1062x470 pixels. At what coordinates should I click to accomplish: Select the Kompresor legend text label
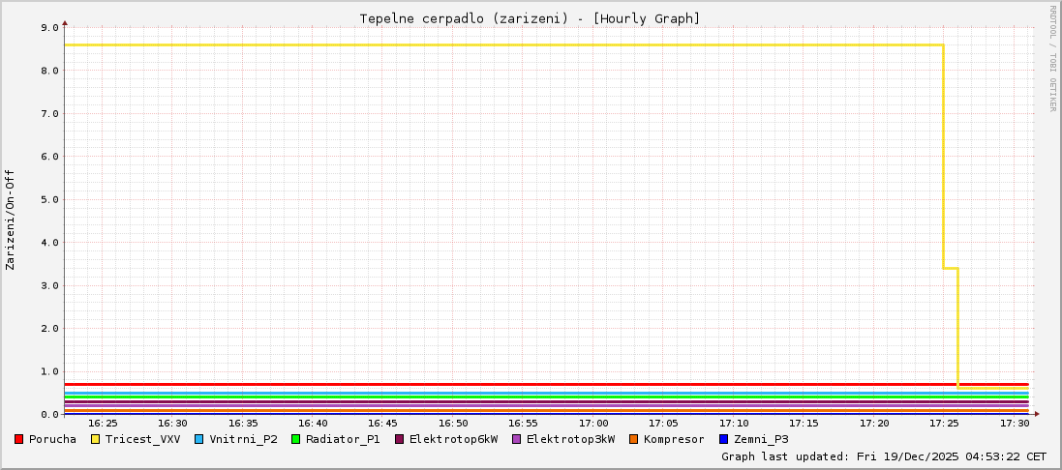(674, 439)
